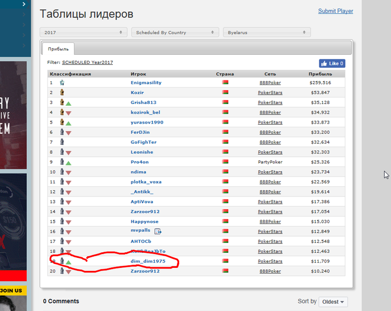Click the PokerStars link for dim_dim1975
Screen dimensions: 391x311
tap(270, 261)
